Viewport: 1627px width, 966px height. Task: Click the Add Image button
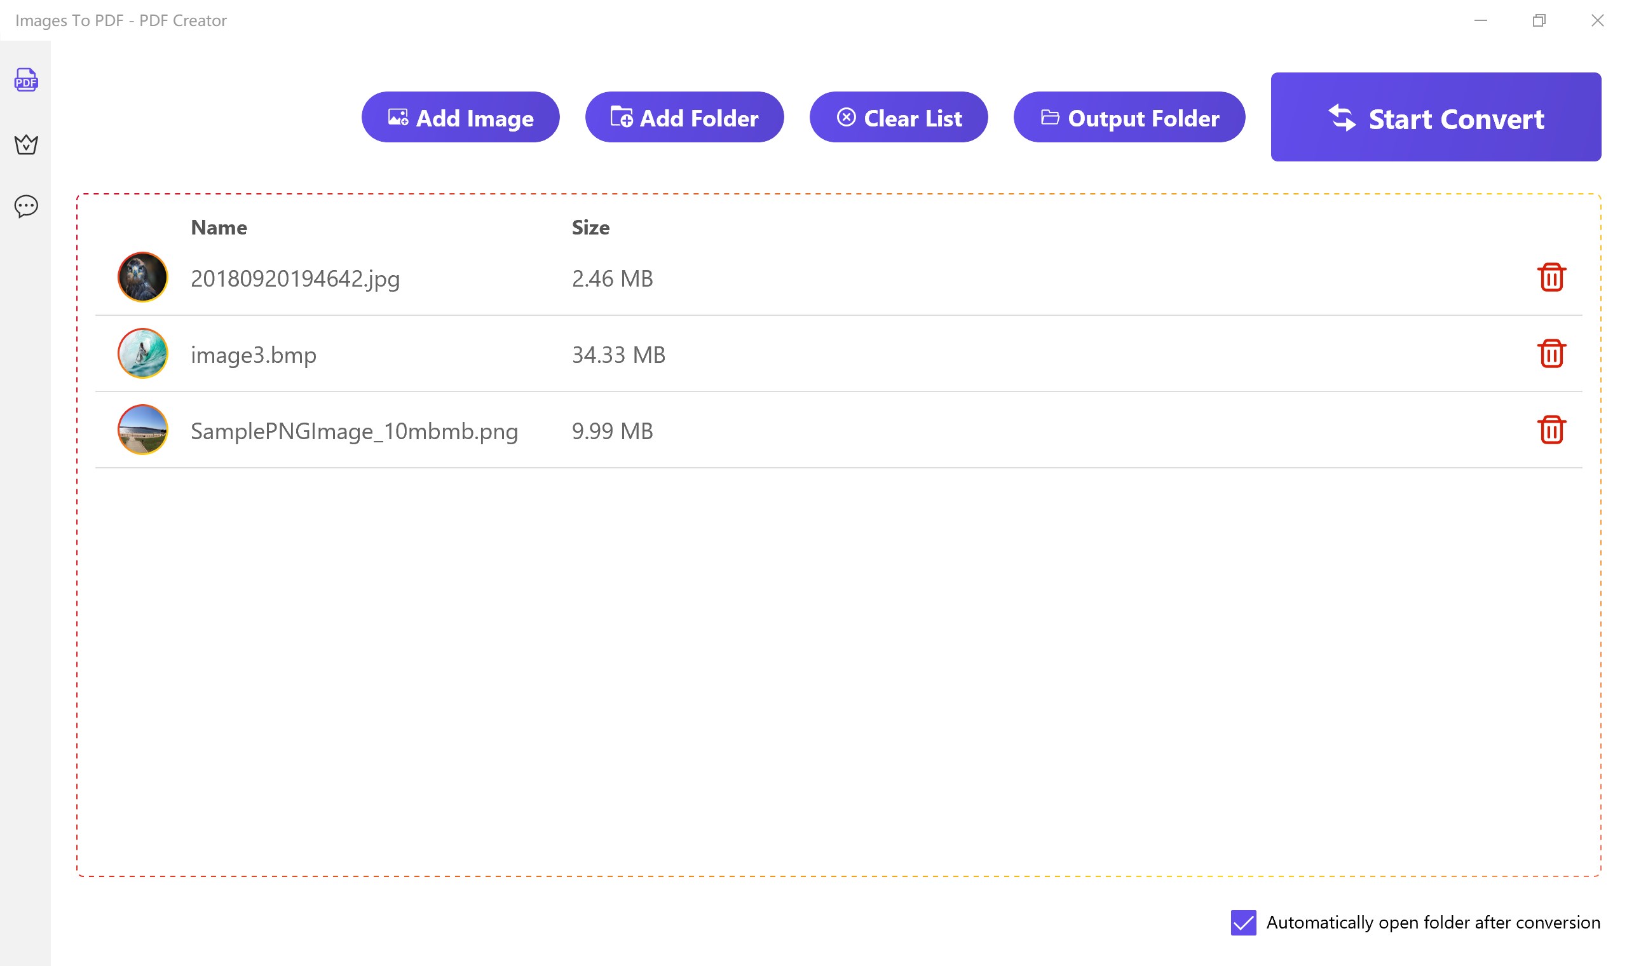(460, 118)
